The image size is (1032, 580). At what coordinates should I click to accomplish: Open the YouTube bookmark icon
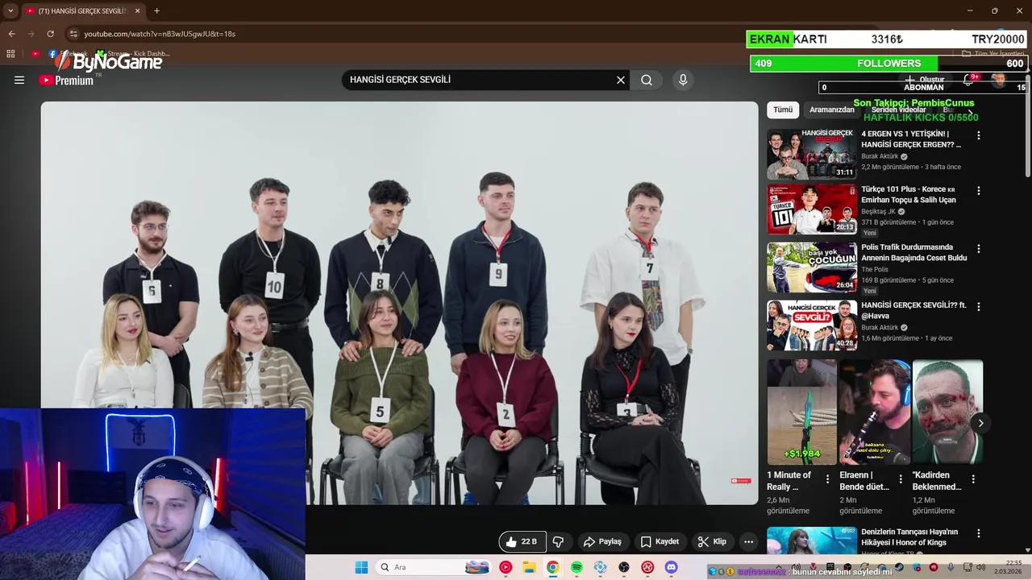point(35,54)
